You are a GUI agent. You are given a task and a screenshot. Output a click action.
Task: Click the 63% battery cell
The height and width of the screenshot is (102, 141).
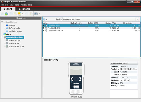coord(97,28)
